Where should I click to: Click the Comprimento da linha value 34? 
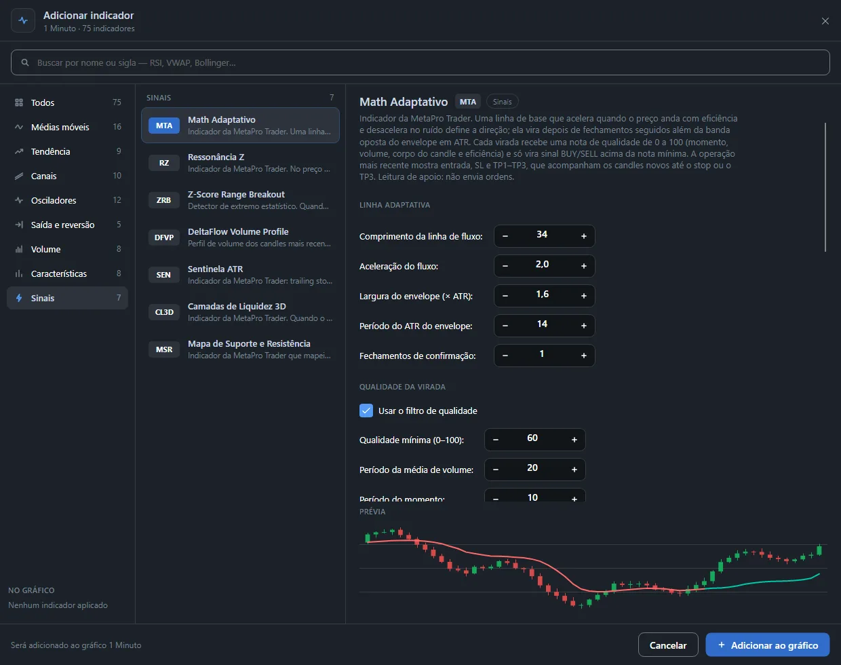542,235
